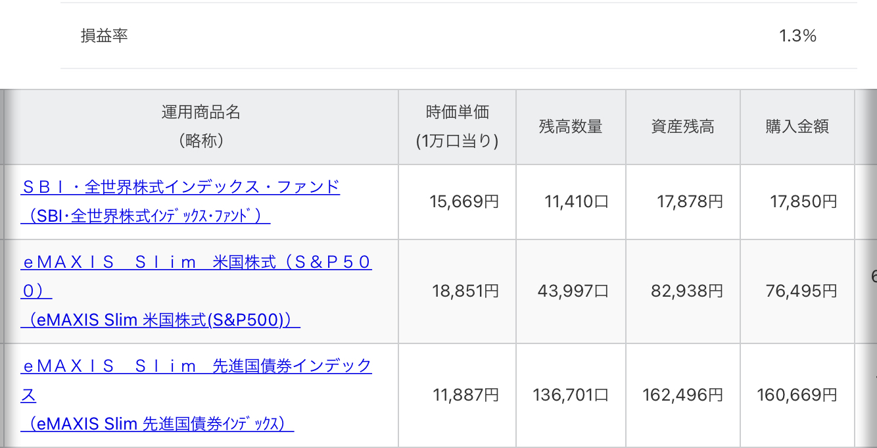This screenshot has height=448, width=877.
Task: Click the 時価単価 column header
Action: pyautogui.click(x=458, y=127)
